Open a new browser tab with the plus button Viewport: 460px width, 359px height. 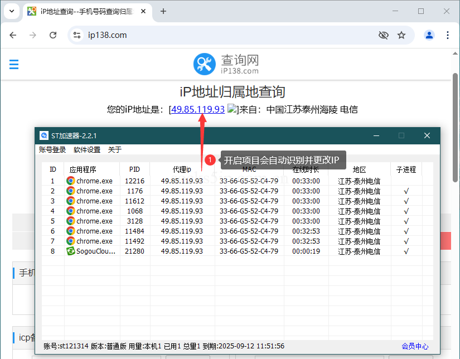(163, 11)
